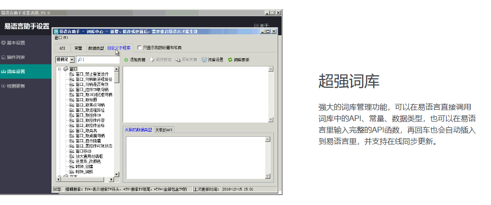Click the package icon of the 窗口 tree node
The width and height of the screenshot is (491, 205).
coord(66,69)
